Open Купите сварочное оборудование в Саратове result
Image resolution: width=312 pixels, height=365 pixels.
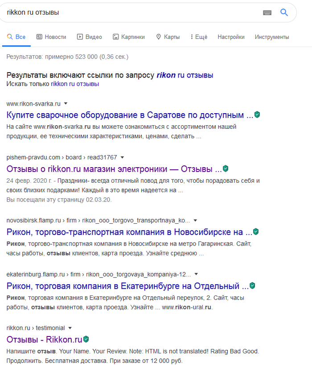click(130, 115)
